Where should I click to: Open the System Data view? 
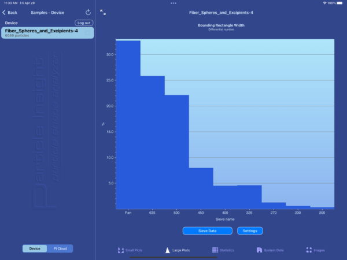click(270, 250)
